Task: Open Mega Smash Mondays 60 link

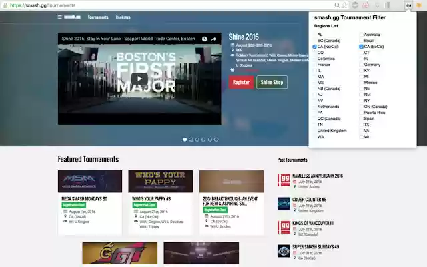Action: [x=85, y=199]
